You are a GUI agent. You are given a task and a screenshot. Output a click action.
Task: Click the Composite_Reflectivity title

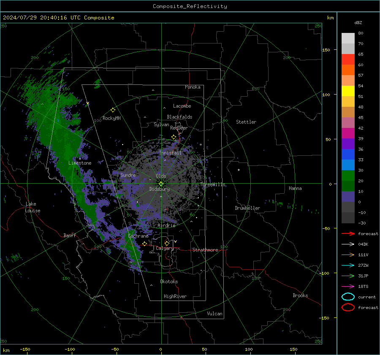[190, 6]
